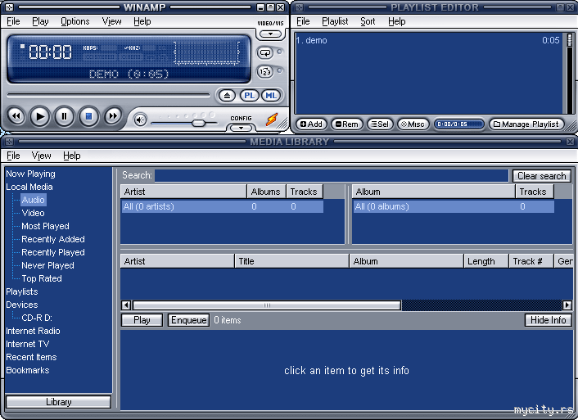Select Local Media in the library tree
This screenshot has width=578, height=420.
tap(29, 187)
